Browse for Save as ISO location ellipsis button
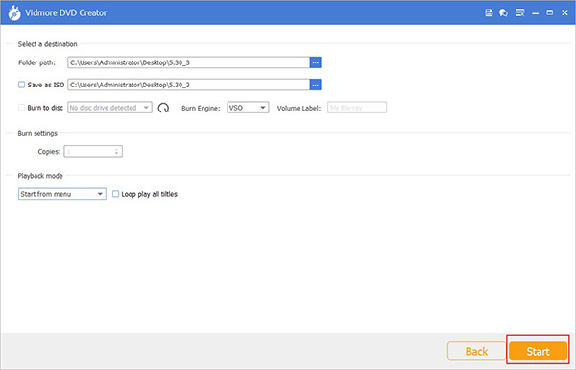Image resolution: width=576 pixels, height=370 pixels. (315, 85)
